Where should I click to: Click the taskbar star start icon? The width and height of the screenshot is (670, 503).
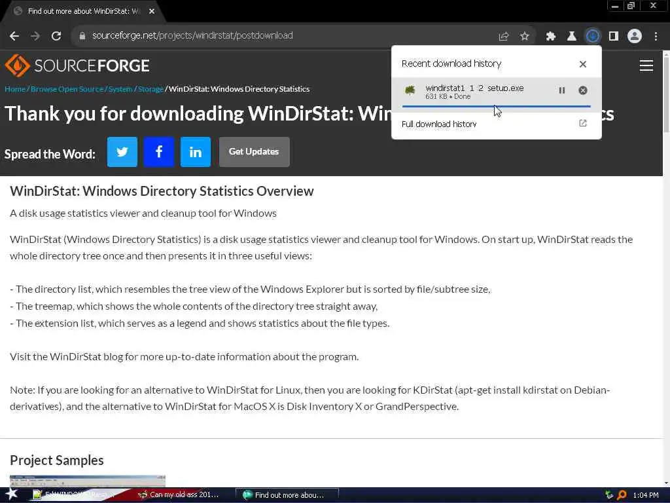[12, 495]
